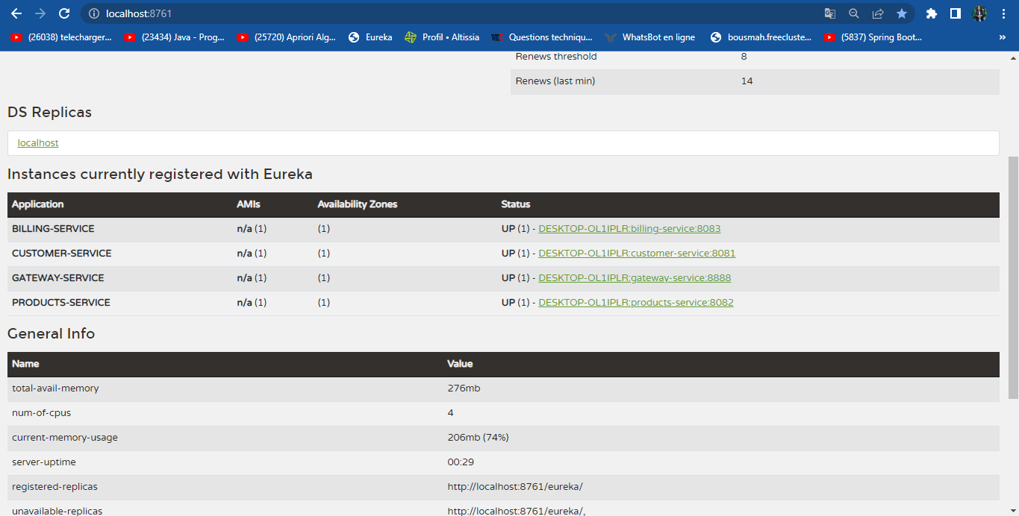Click the forward navigation arrow
This screenshot has height=516, width=1019.
click(x=41, y=13)
